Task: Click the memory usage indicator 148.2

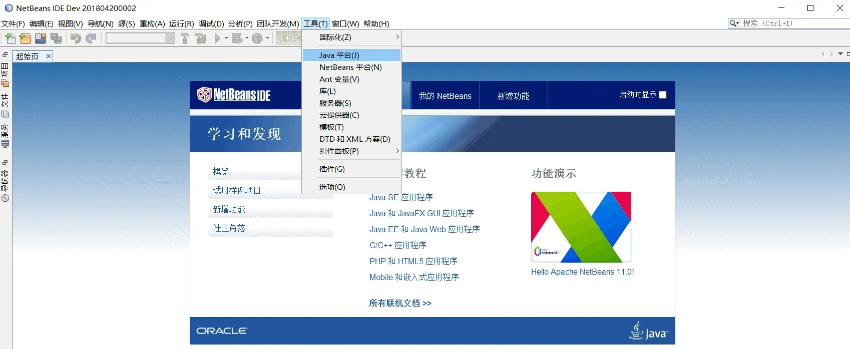Action: click(x=290, y=38)
